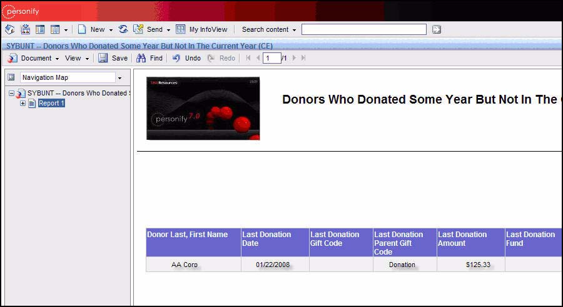Click the $125.33 amount cell
The width and height of the screenshot is (563, 307).
[470, 265]
